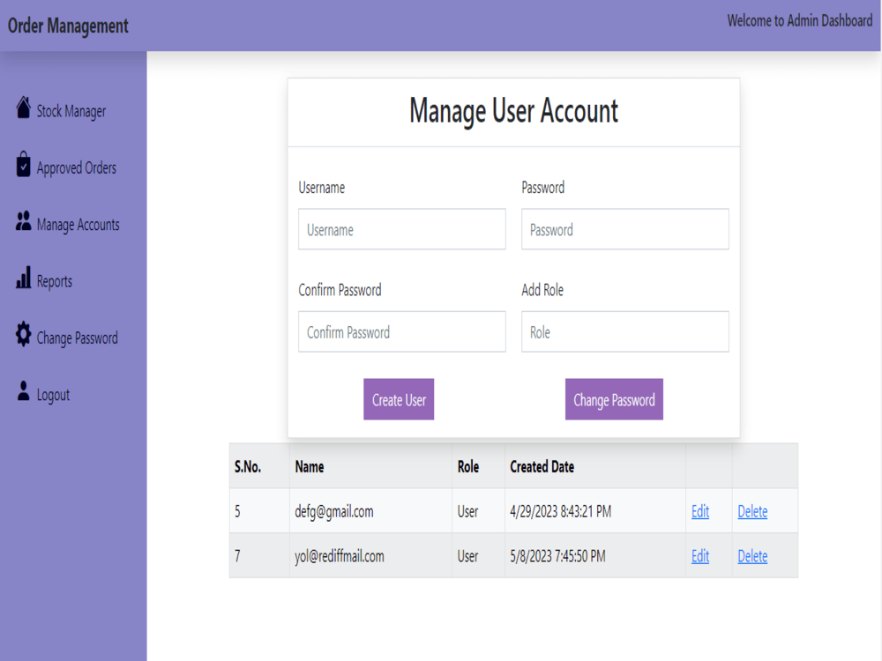
Task: Click into the Role input field
Action: click(x=624, y=331)
